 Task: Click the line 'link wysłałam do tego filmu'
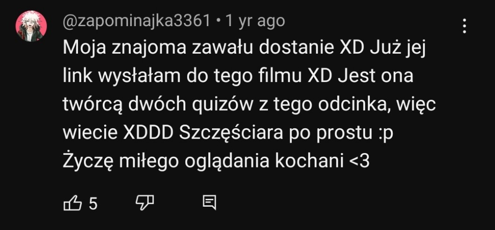click(238, 77)
